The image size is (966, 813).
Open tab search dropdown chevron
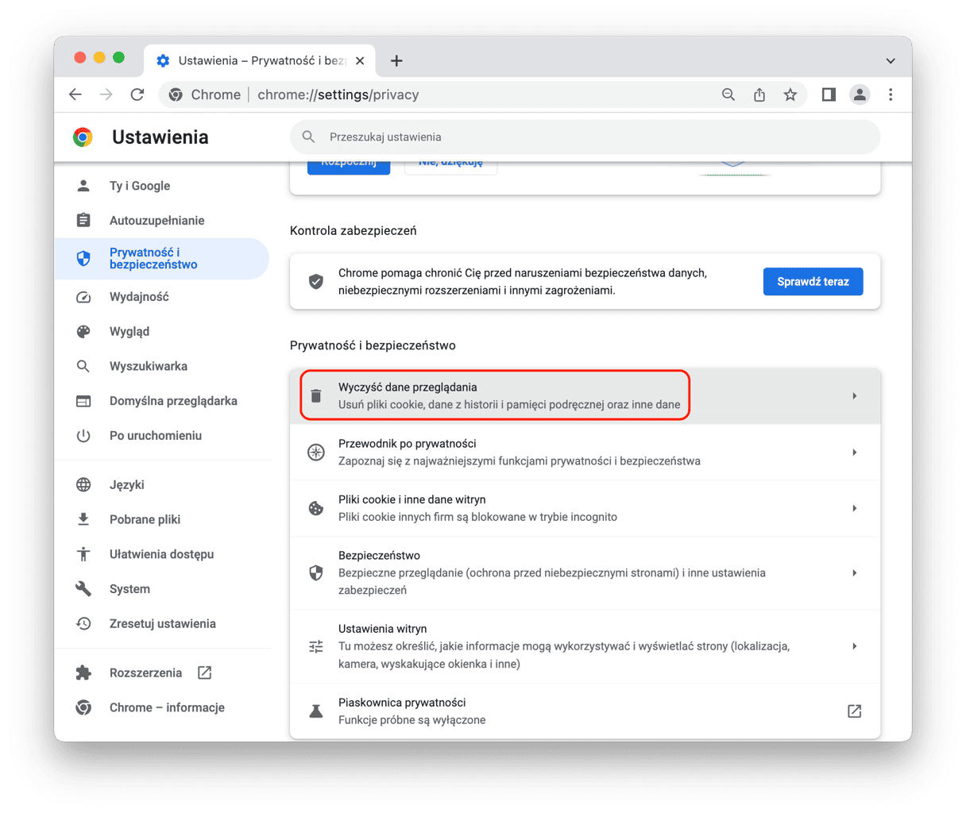point(891,61)
